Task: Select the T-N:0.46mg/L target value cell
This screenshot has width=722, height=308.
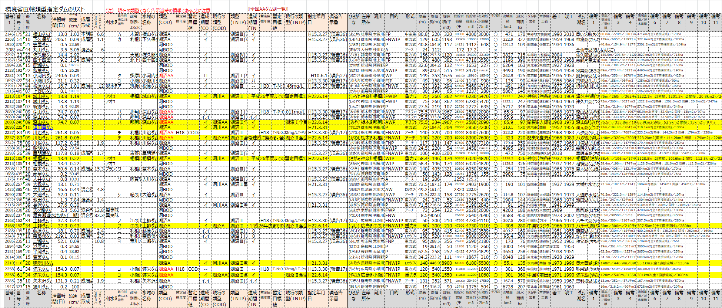Action: (x=289, y=86)
